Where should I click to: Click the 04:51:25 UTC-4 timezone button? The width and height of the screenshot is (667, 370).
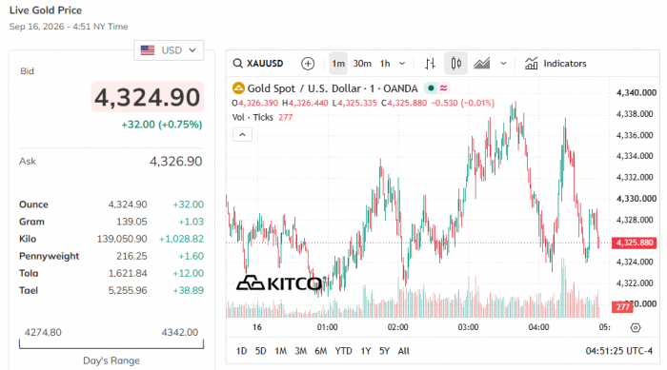[619, 351]
